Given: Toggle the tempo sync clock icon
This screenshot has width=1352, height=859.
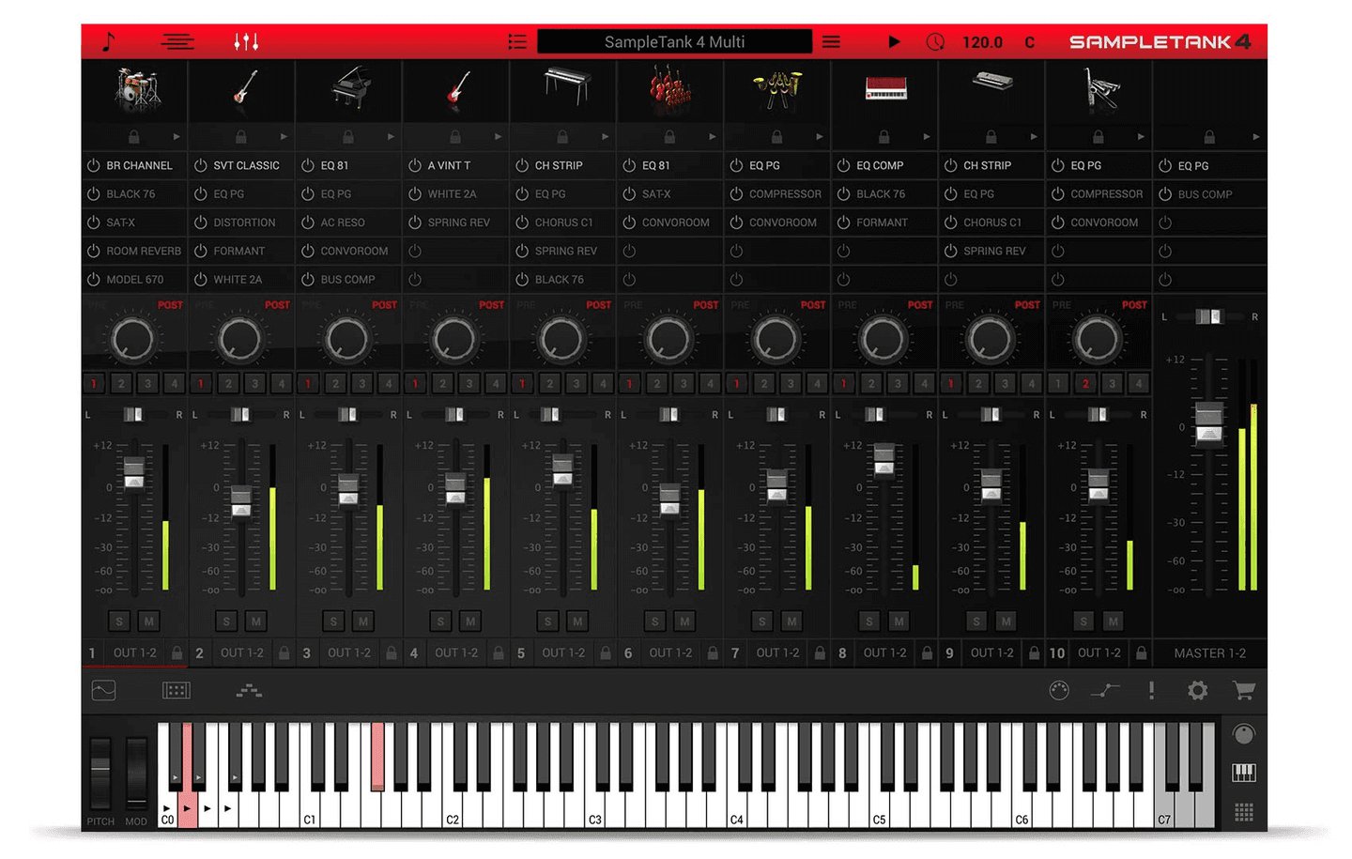Looking at the screenshot, I should point(935,41).
